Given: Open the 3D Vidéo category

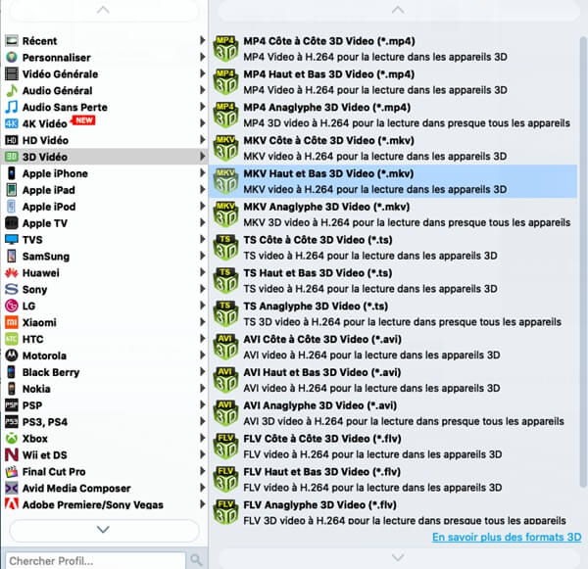Looking at the screenshot, I should pyautogui.click(x=104, y=157).
